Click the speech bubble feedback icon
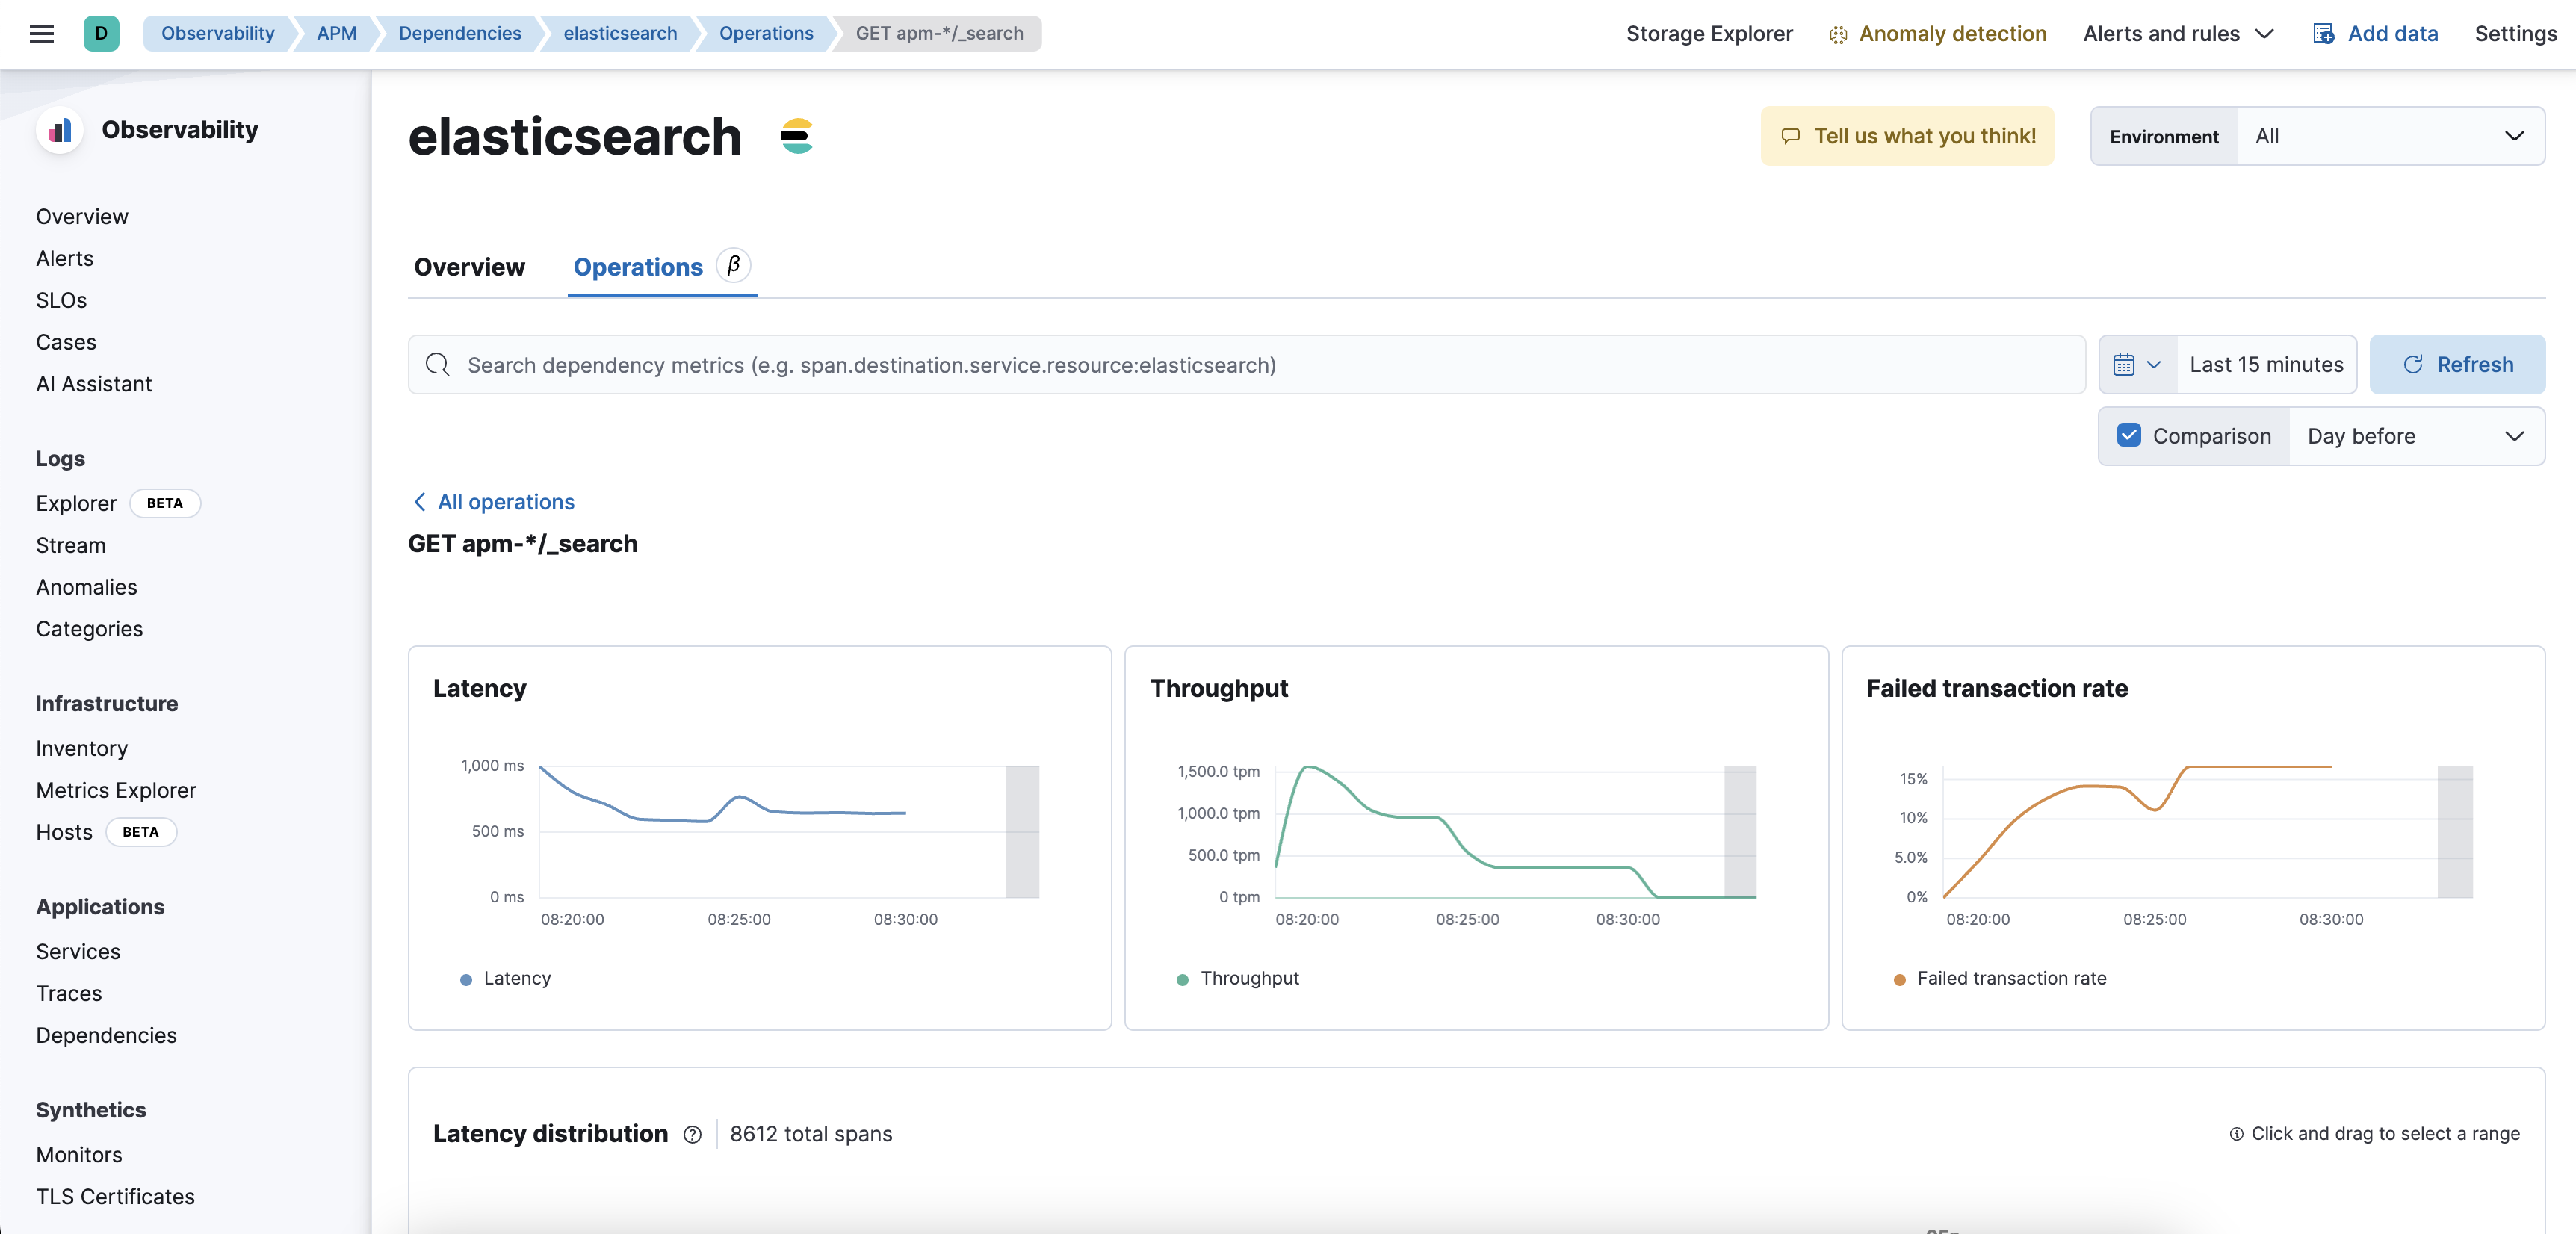The height and width of the screenshot is (1234, 2576). click(1790, 136)
